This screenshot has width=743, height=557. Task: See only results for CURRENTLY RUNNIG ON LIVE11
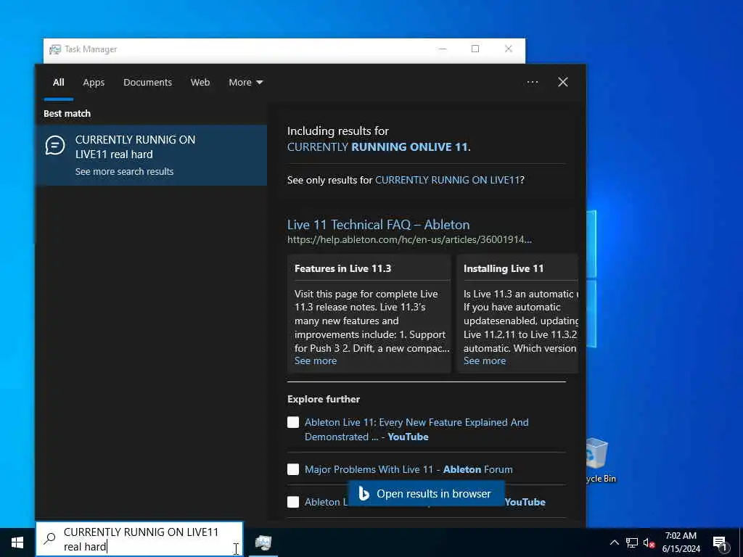447,180
